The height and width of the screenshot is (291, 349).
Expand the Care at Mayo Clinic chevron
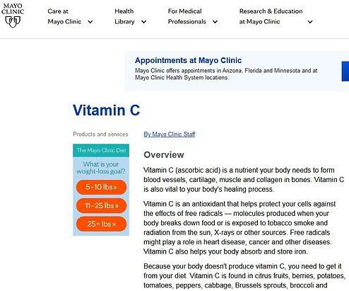tap(90, 22)
